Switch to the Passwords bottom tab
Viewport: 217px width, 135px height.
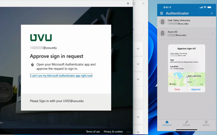click(x=186, y=123)
